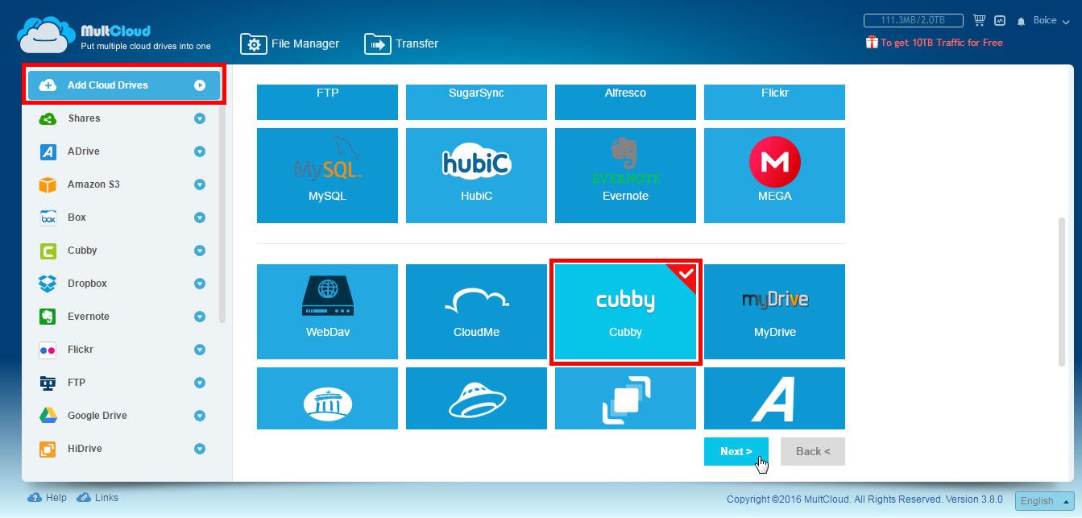The height and width of the screenshot is (518, 1082).
Task: Expand the Google Drive arrow
Action: click(200, 416)
